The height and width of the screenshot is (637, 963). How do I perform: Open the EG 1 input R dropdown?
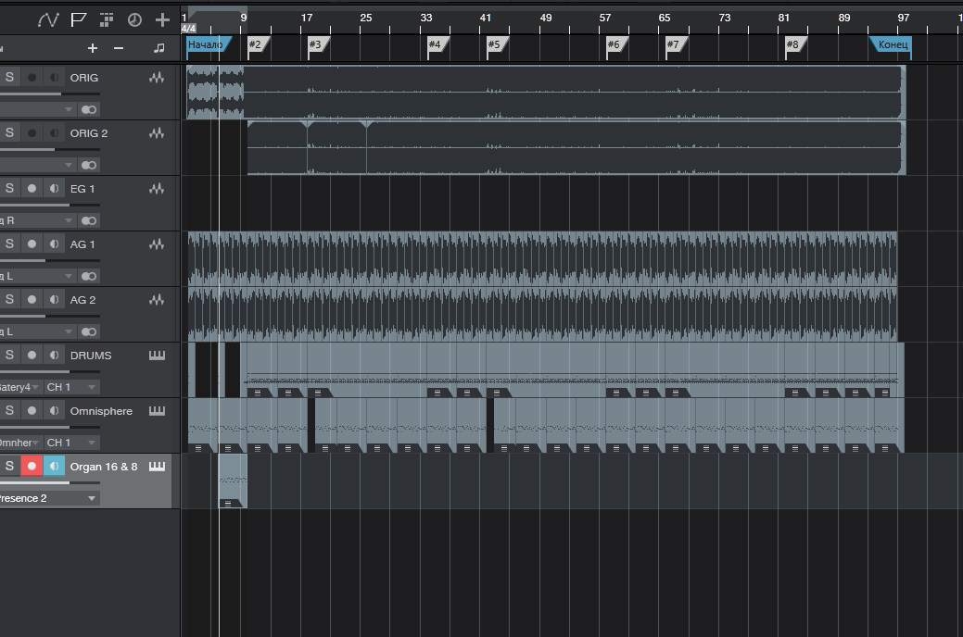[x=37, y=220]
